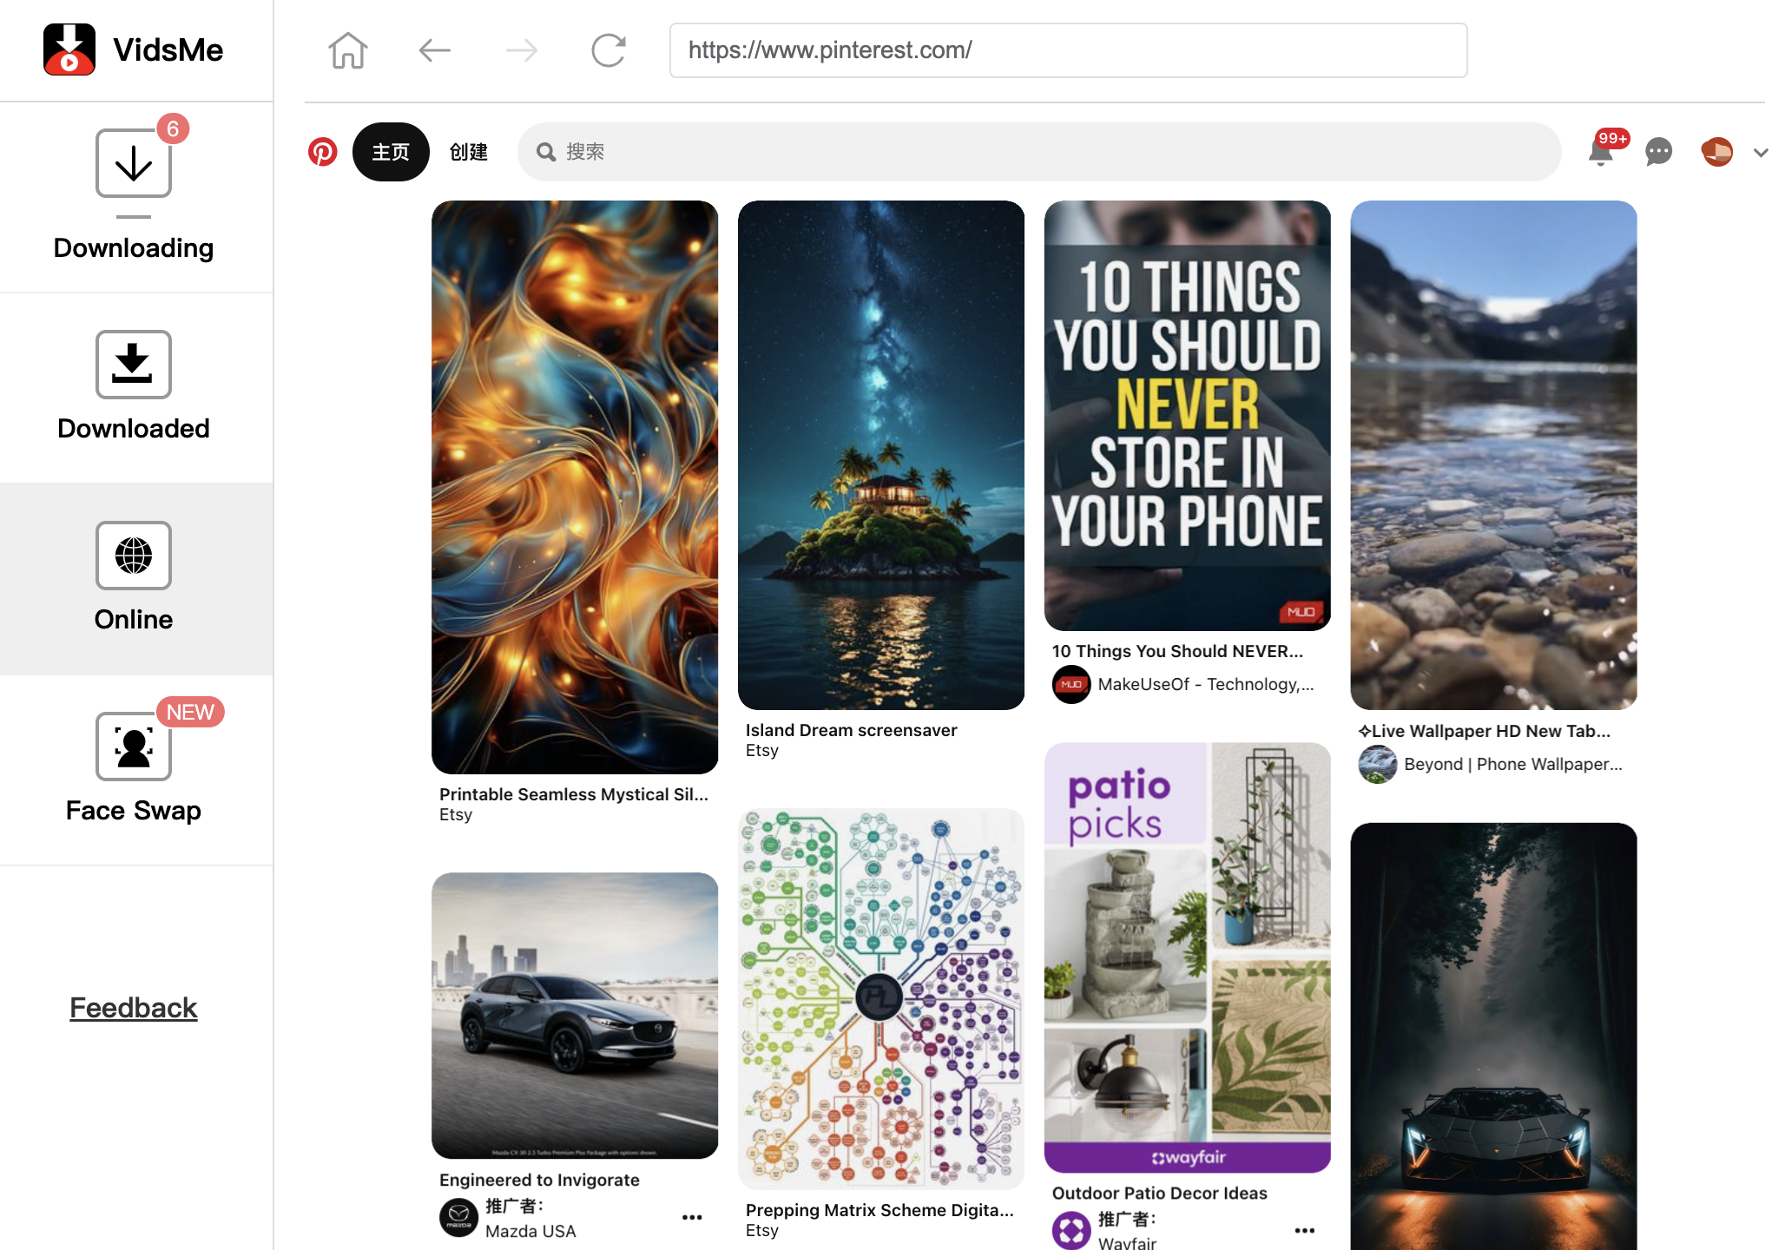Click the Beyond Phone Wallpaper avatar

coord(1378,764)
